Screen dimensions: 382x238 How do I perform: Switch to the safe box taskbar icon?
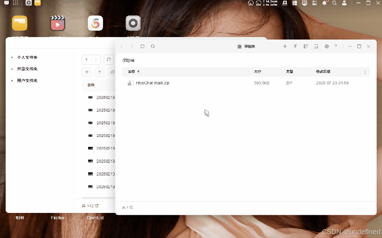pyautogui.click(x=29, y=3)
